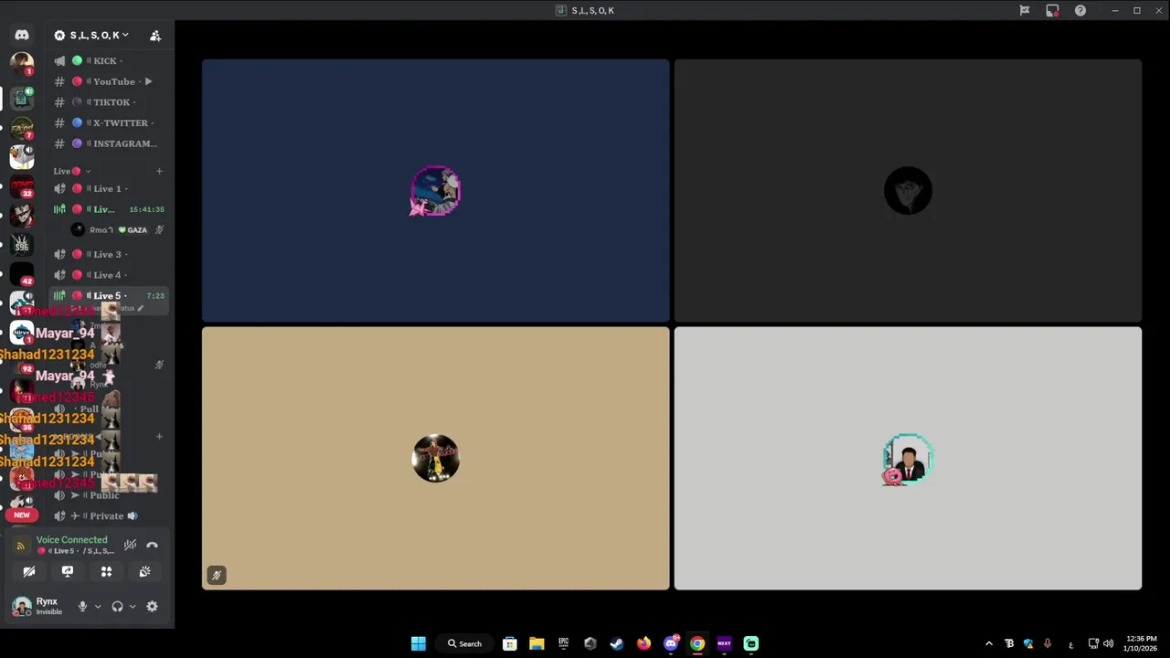Select the bottom-left tan participant tile
1170x658 pixels.
(x=436, y=458)
